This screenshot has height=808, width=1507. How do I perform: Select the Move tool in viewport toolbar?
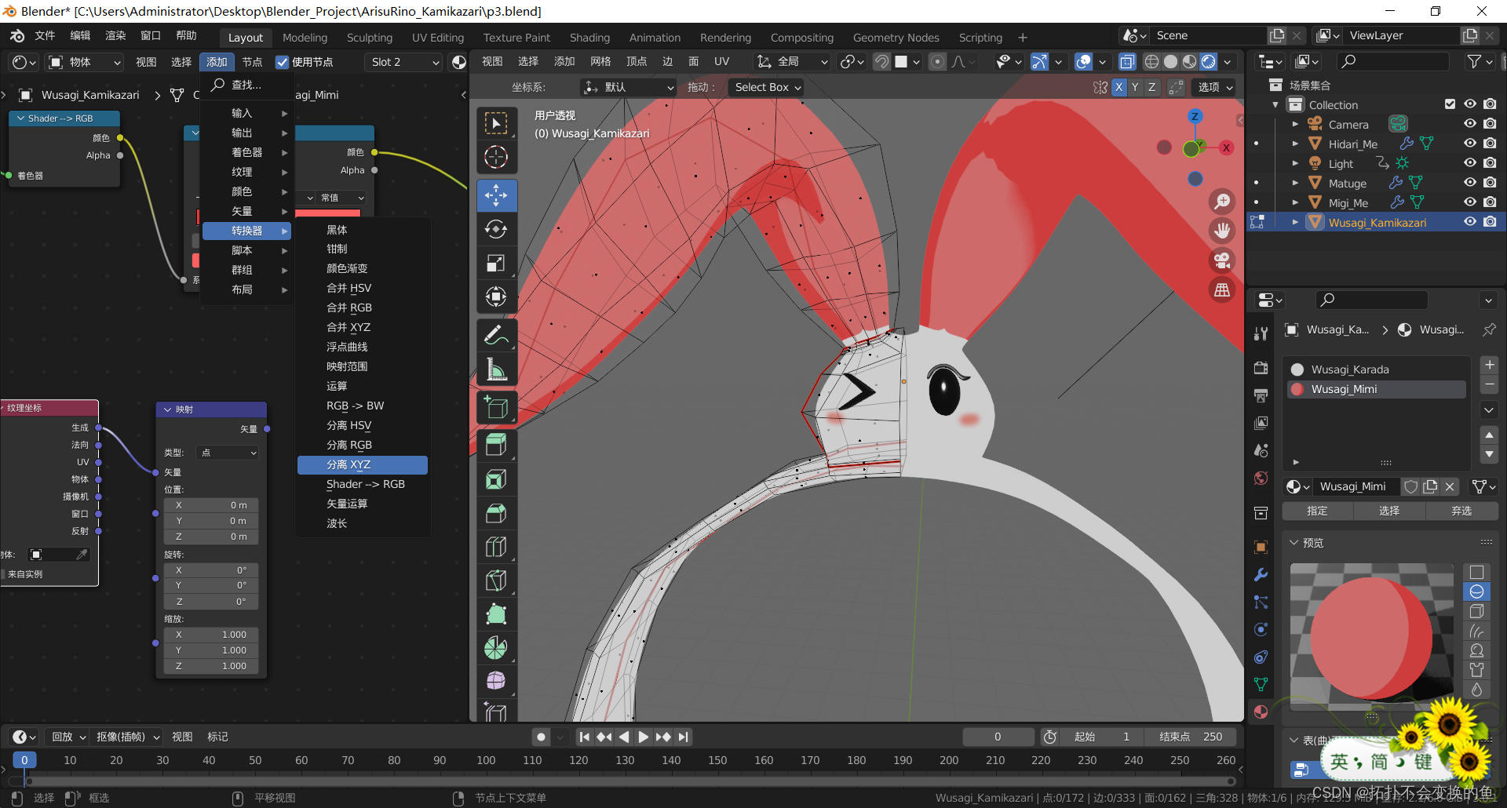pos(496,195)
